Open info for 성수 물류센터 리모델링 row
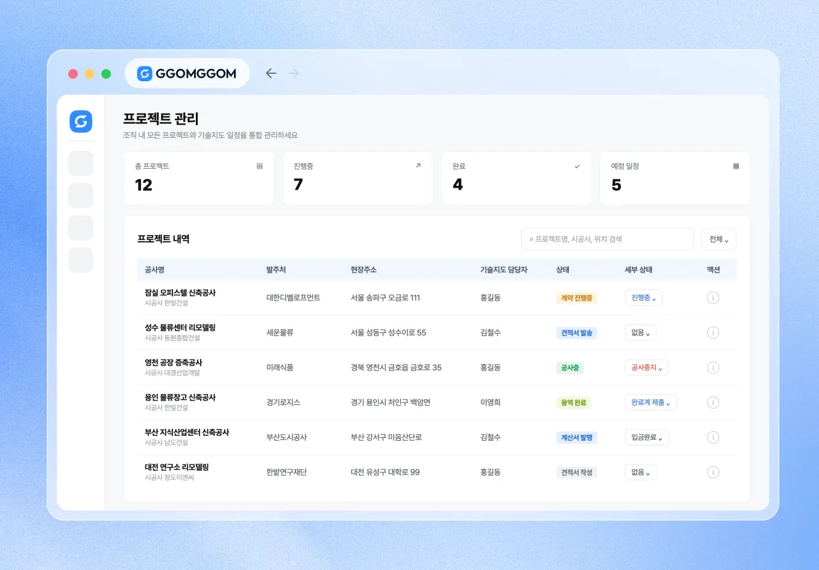 coord(713,333)
